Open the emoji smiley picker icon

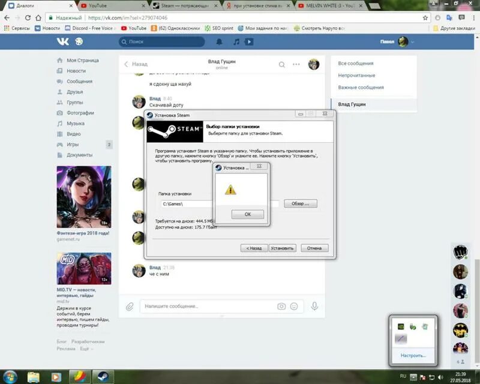click(294, 306)
